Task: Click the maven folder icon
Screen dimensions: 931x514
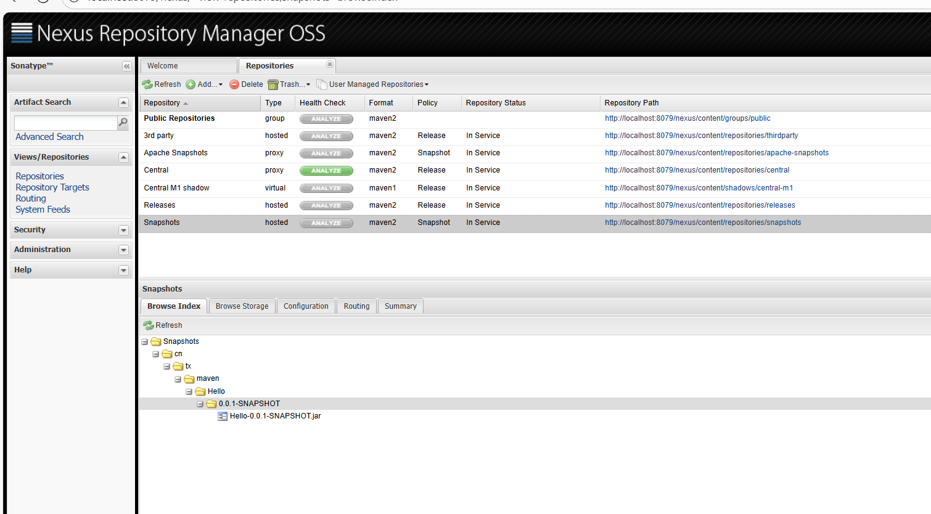Action: [x=189, y=379]
